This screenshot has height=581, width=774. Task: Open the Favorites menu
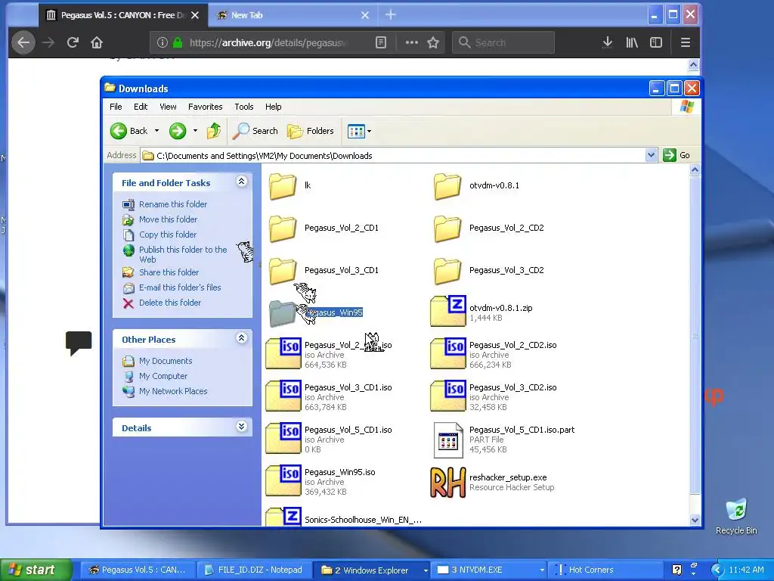pyautogui.click(x=206, y=107)
